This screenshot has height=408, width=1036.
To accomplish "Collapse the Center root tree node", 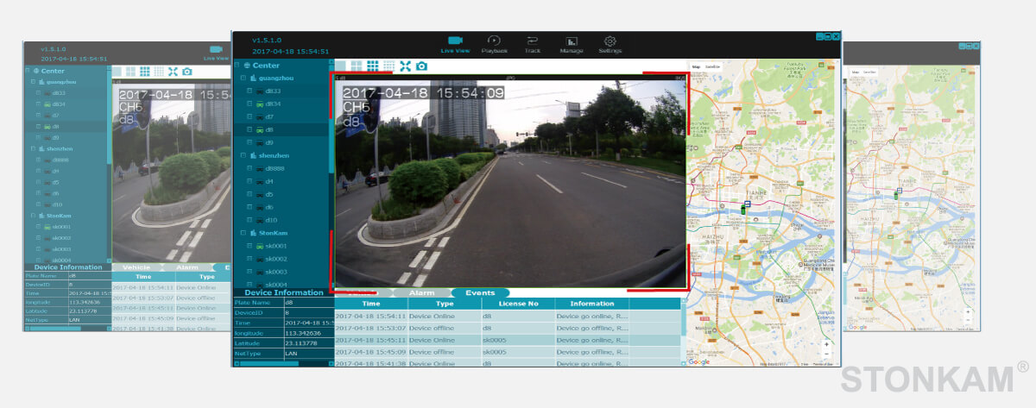I will point(237,66).
